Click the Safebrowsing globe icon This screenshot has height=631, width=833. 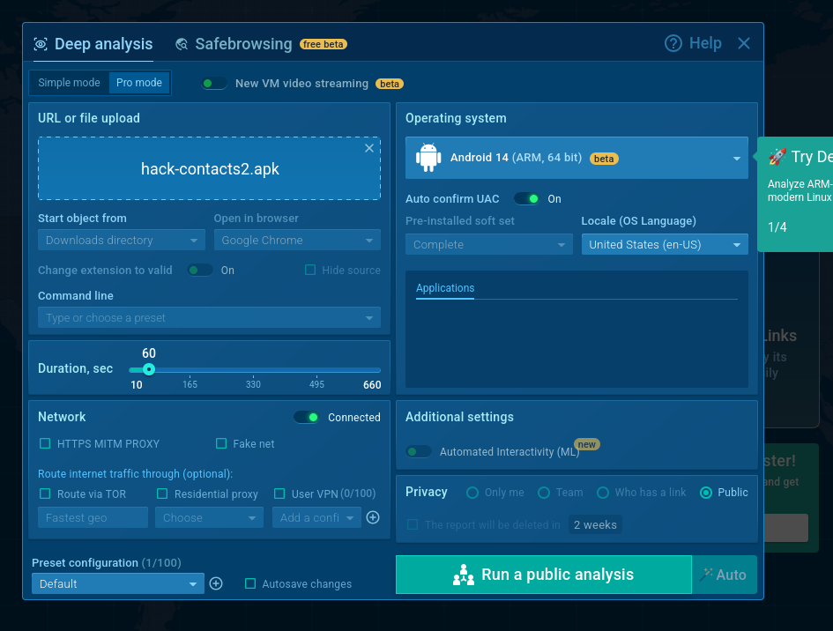pos(182,44)
